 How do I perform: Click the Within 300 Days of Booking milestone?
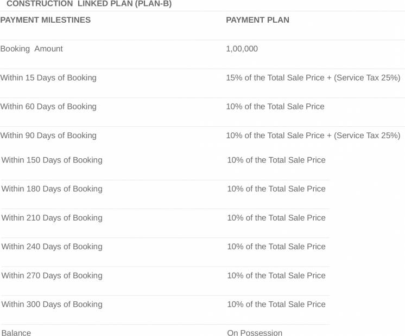pyautogui.click(x=52, y=304)
